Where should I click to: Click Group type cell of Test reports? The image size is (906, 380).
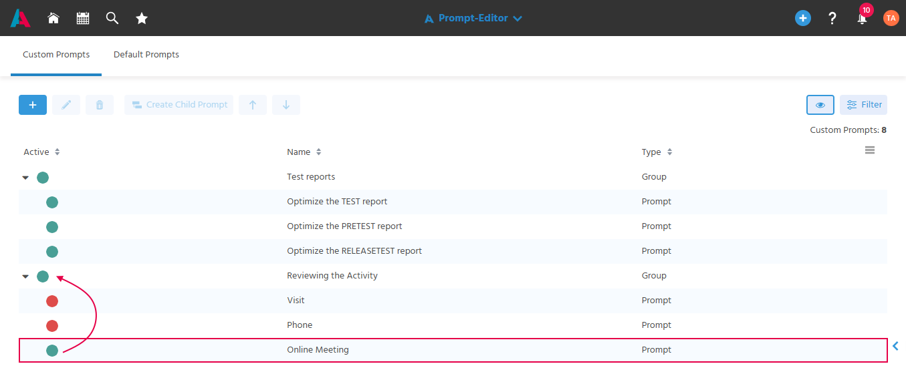click(654, 177)
